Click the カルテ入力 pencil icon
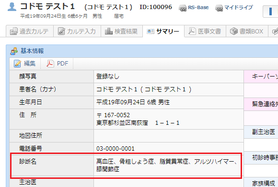Image resolution: width=278 pixels, height=187 pixels. point(61,31)
